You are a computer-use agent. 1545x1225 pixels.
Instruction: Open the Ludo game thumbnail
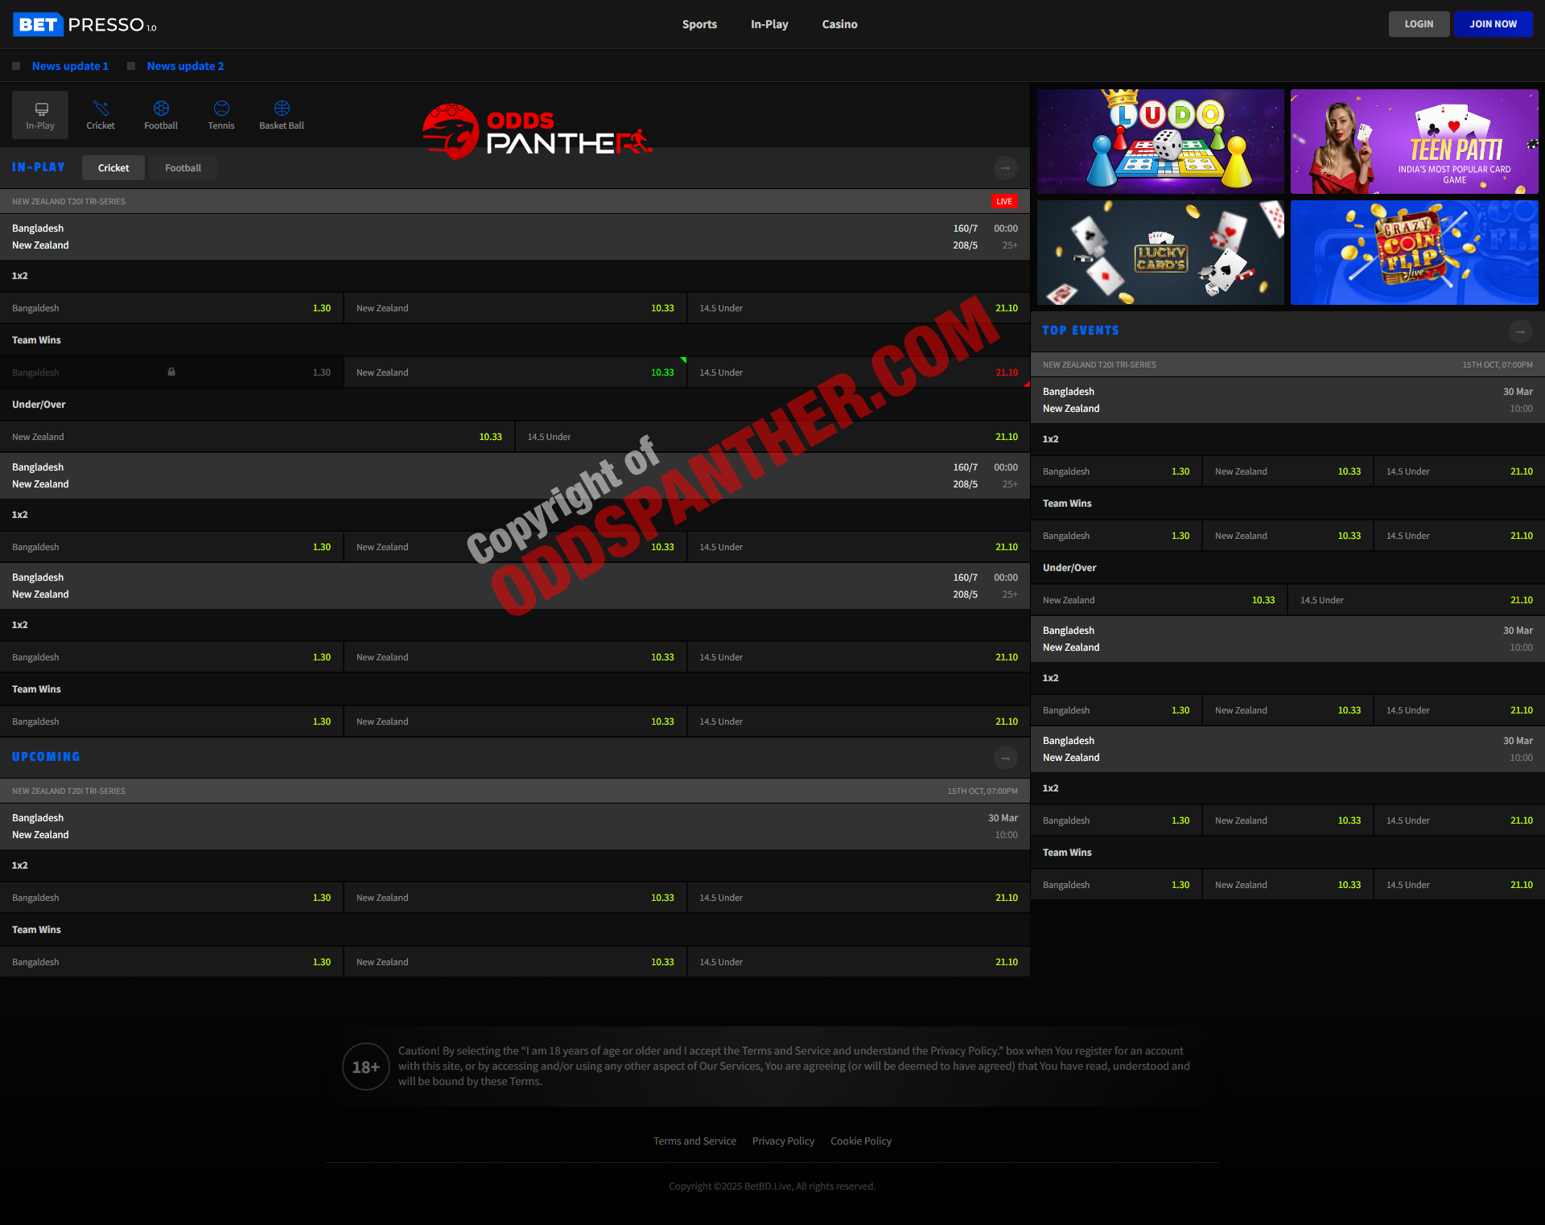click(1160, 142)
